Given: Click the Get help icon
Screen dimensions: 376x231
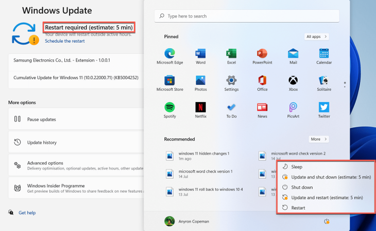Looking at the screenshot, I should point(11,213).
